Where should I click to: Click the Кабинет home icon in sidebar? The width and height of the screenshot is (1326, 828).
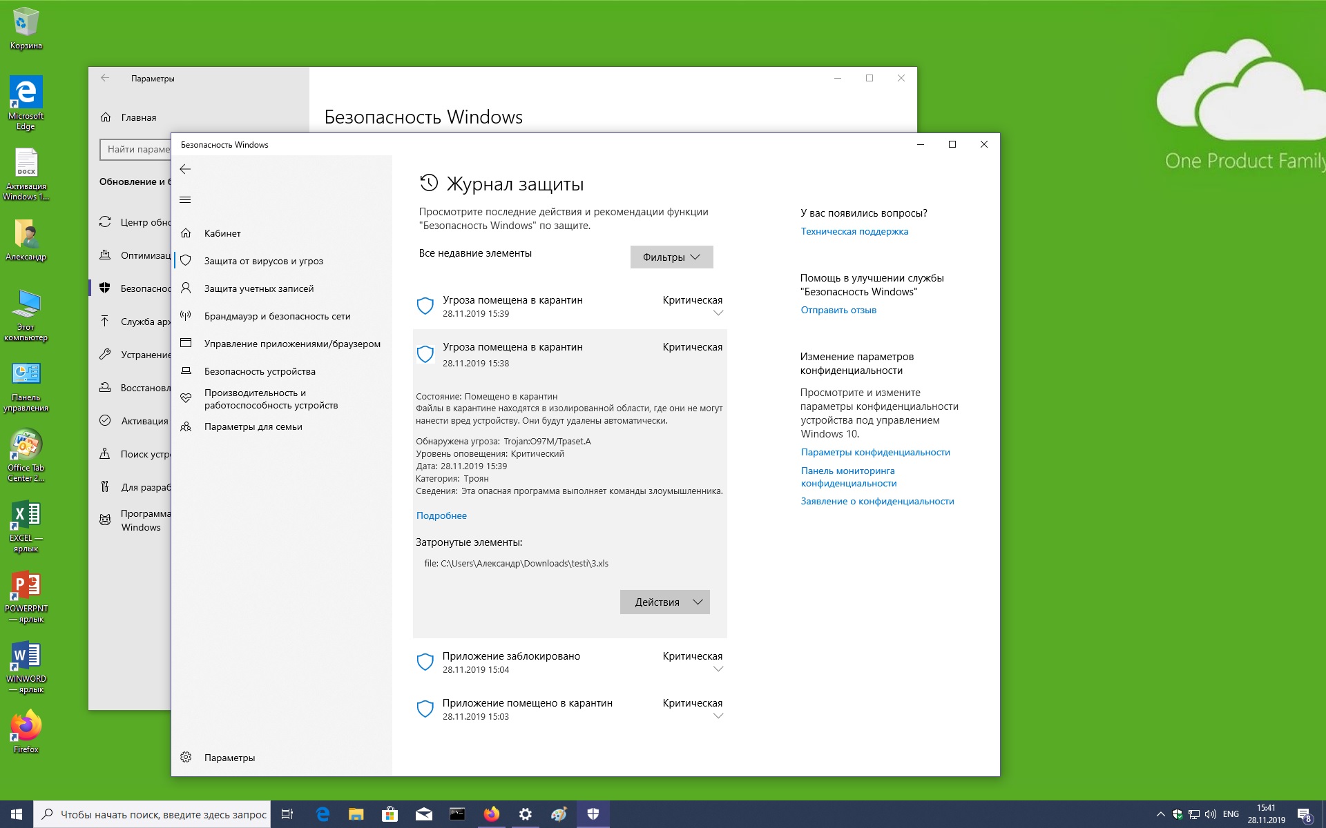186,233
